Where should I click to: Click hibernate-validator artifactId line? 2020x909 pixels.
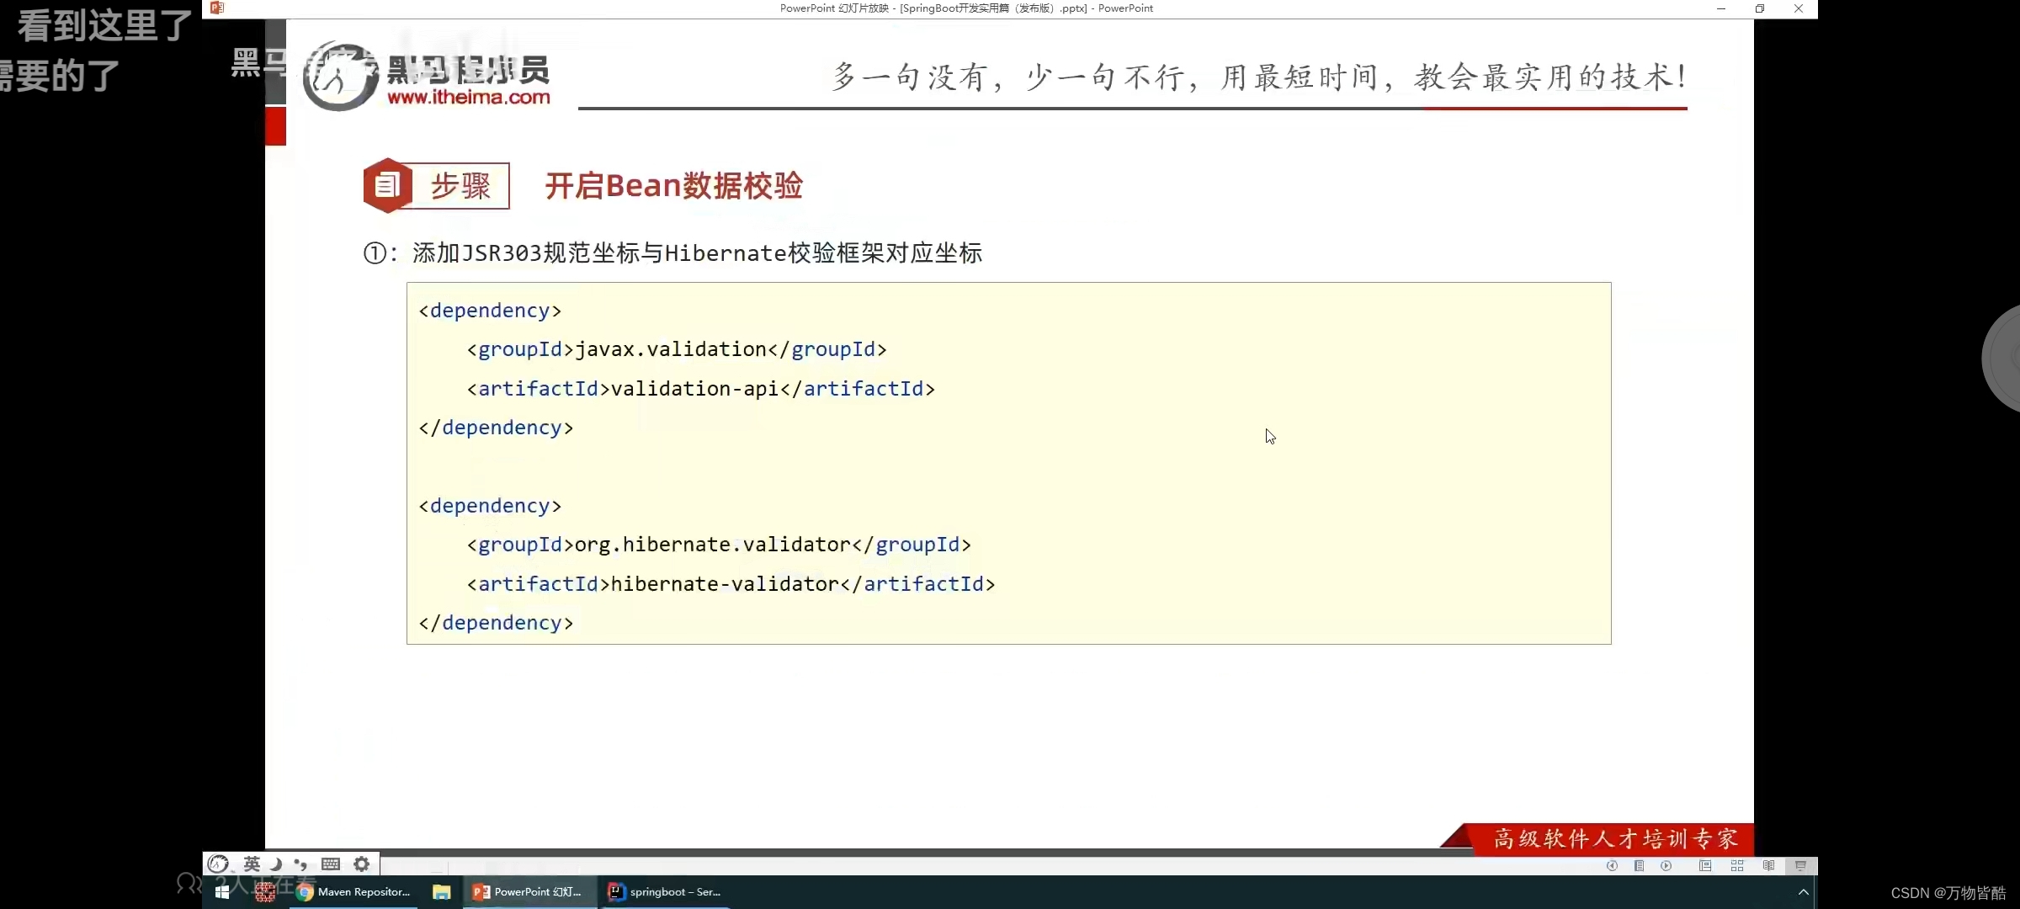731,584
